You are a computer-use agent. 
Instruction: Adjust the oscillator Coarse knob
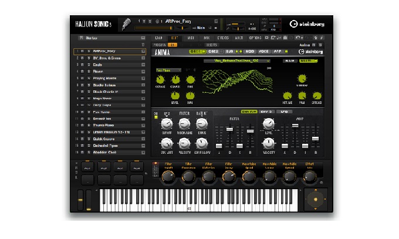[x=175, y=80]
